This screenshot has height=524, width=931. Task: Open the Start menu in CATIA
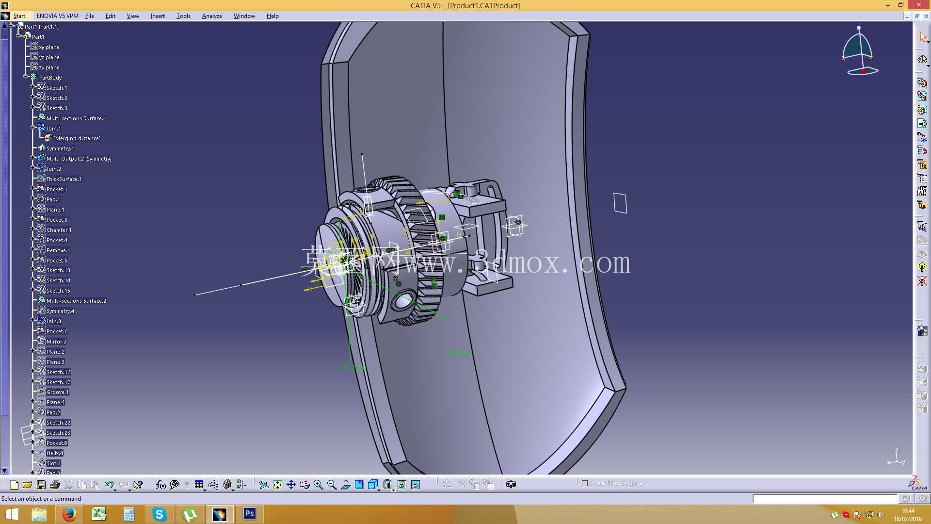[19, 16]
